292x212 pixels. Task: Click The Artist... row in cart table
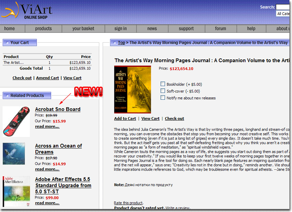point(47,63)
